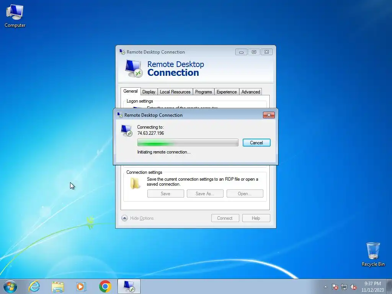Launch Google Chrome from the taskbar

[105, 286]
